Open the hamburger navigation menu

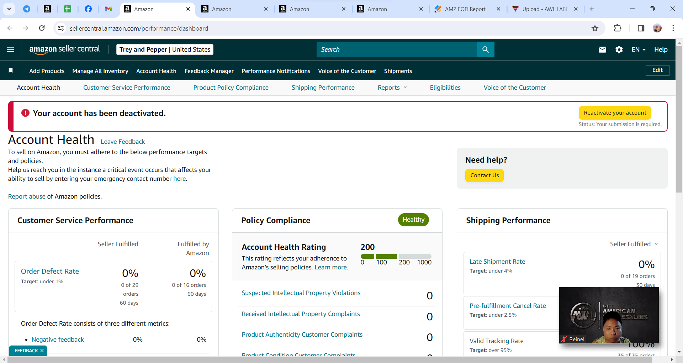(x=11, y=49)
